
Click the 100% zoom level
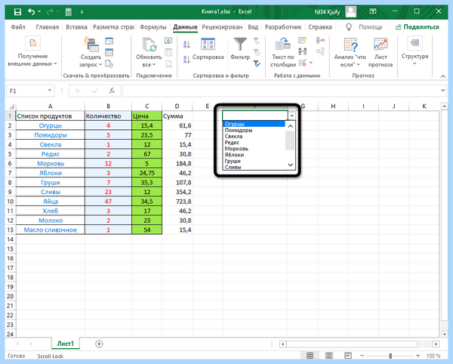pyautogui.click(x=433, y=356)
